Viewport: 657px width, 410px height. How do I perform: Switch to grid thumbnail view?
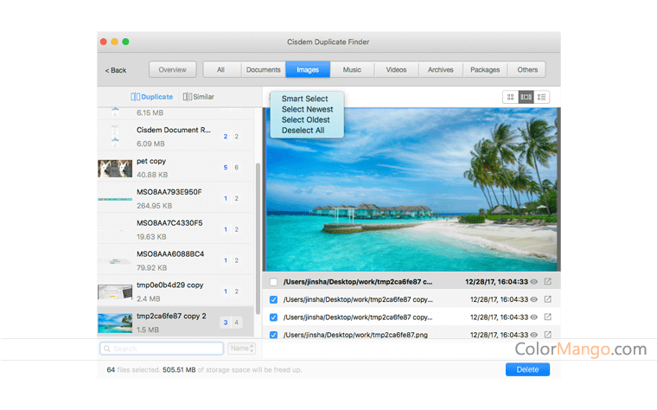511,97
